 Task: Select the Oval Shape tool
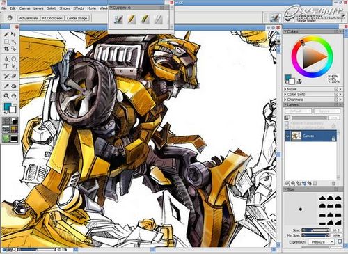tap(14, 59)
